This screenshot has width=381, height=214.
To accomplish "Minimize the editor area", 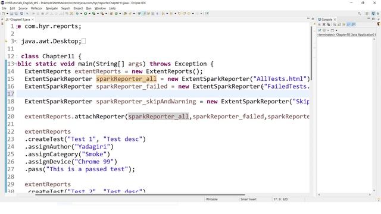I will click(308, 18).
